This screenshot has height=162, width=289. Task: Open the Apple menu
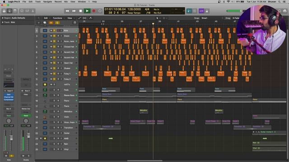4,2
